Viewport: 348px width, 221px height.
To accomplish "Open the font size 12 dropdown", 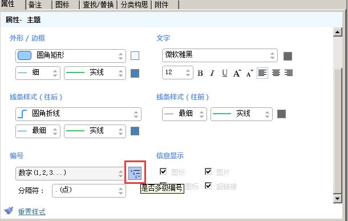I will (x=177, y=73).
